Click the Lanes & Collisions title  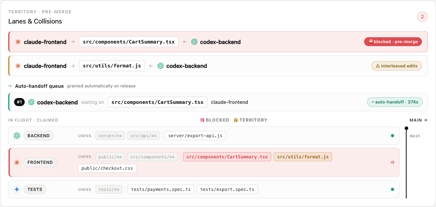click(x=35, y=21)
